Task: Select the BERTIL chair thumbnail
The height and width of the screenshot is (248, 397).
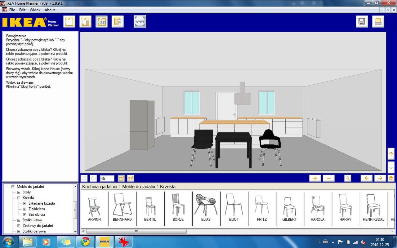Action: point(150,209)
